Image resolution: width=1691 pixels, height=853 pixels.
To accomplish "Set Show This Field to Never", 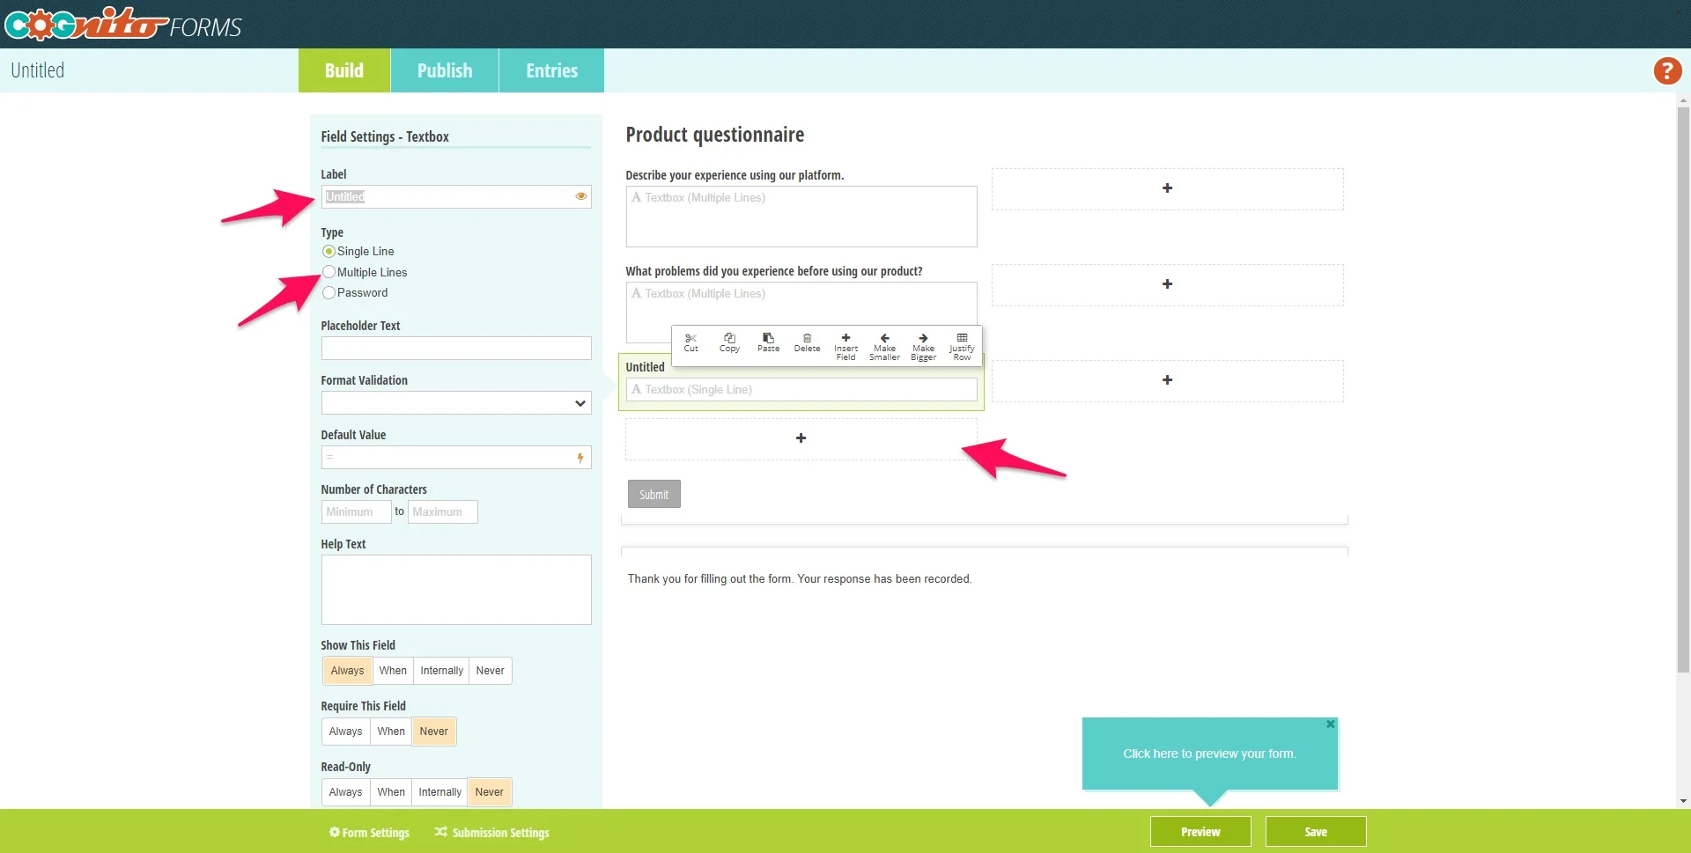I will 490,671.
